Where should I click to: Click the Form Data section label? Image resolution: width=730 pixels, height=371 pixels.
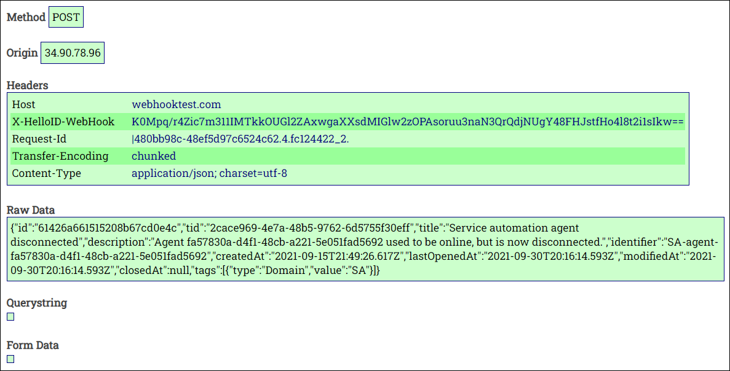33,345
